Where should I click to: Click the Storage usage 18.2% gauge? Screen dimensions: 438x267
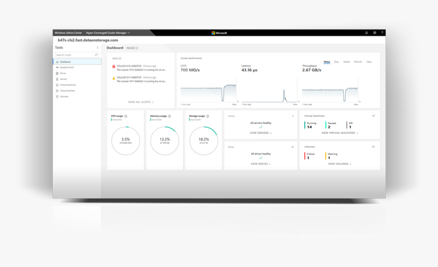coord(204,141)
